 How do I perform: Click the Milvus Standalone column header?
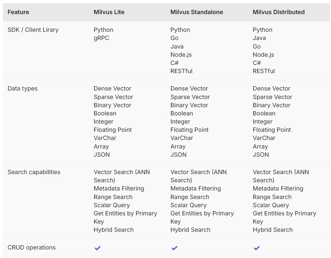click(x=197, y=12)
